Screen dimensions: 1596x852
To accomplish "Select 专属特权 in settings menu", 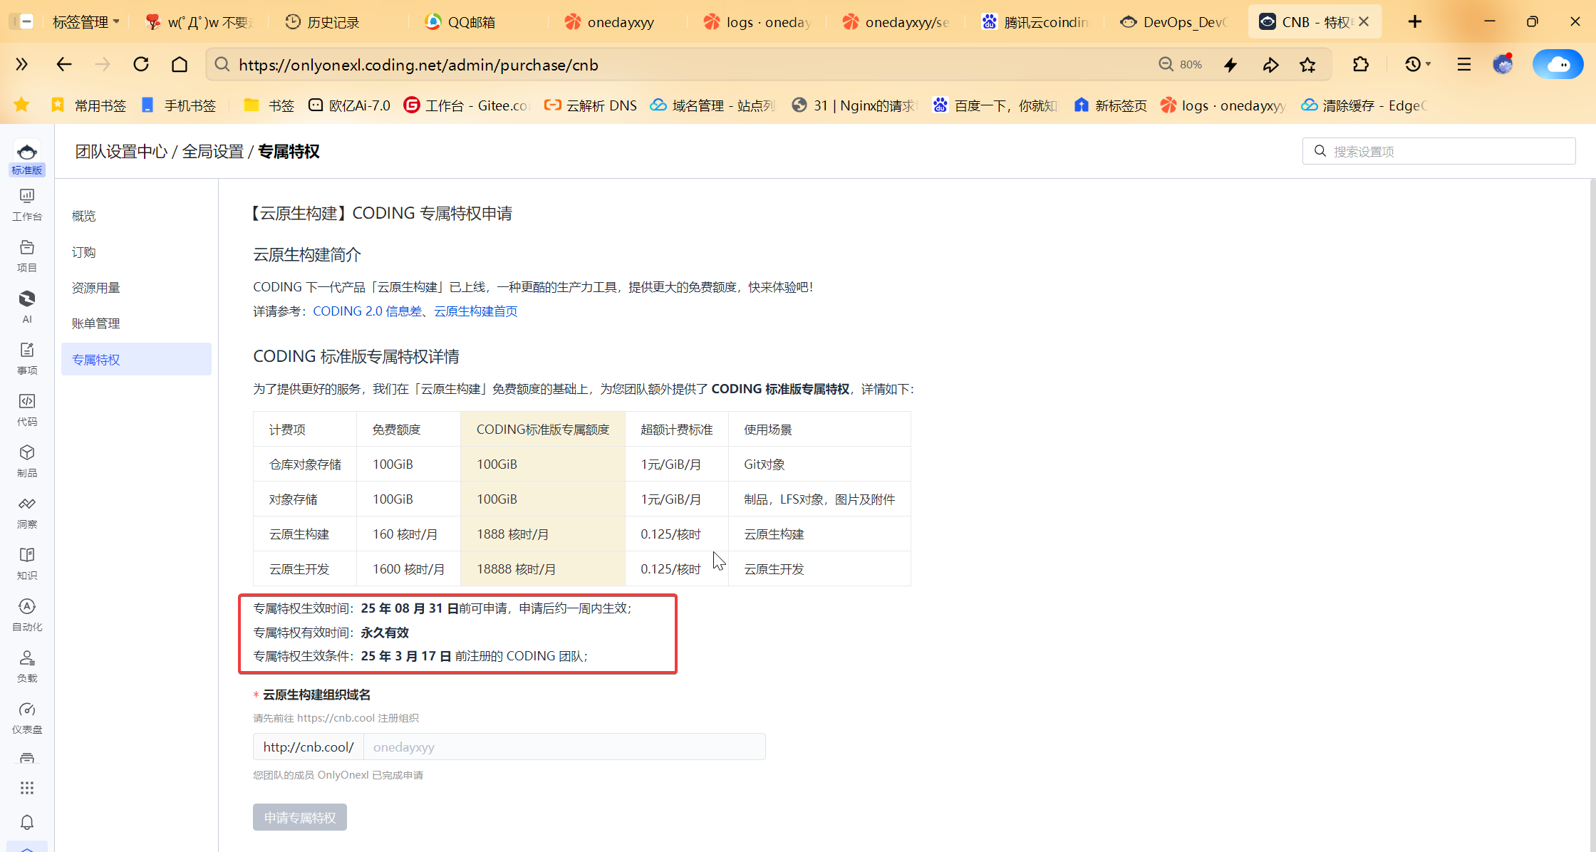I will tap(136, 359).
